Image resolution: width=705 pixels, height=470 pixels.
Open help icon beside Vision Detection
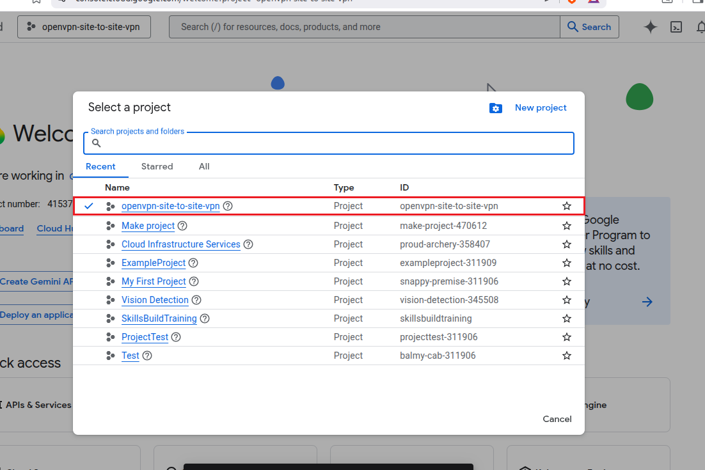click(x=196, y=300)
